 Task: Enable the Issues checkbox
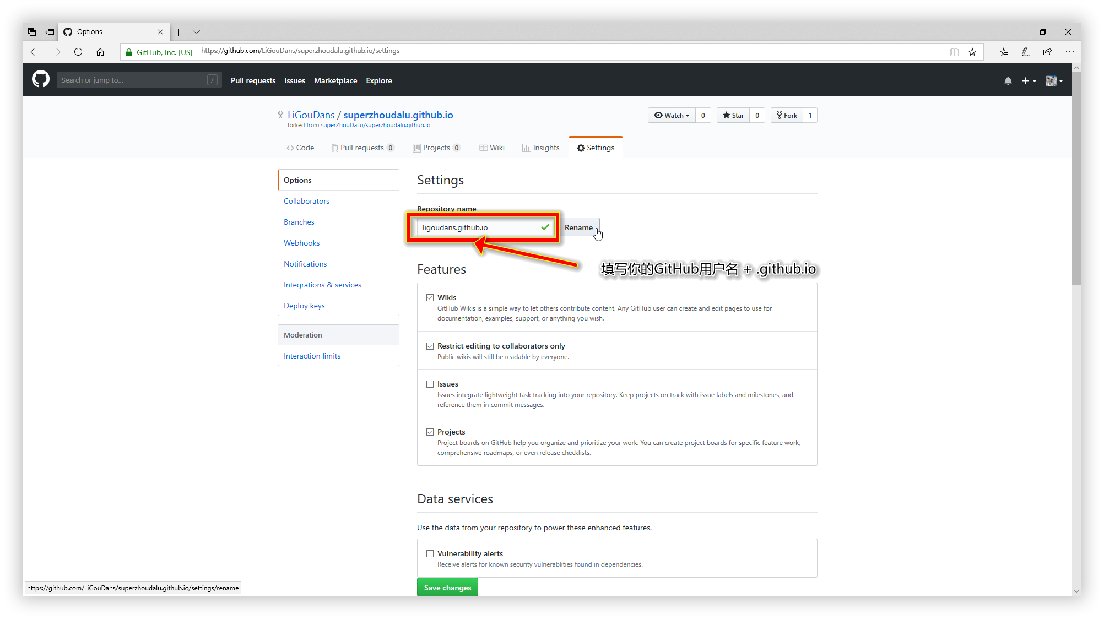(x=430, y=384)
